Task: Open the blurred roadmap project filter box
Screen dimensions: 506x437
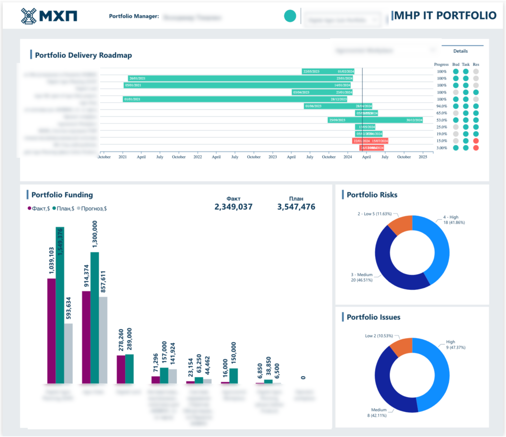Action: [384, 50]
